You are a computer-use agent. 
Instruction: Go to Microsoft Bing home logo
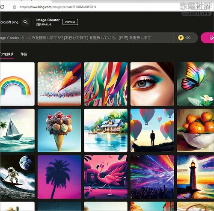(x=9, y=22)
